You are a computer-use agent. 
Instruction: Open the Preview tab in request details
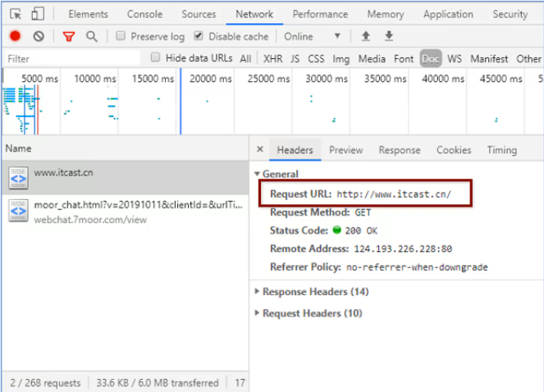pos(345,150)
